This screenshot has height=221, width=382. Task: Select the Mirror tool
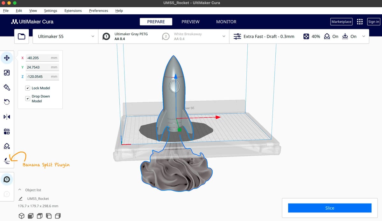(7, 117)
